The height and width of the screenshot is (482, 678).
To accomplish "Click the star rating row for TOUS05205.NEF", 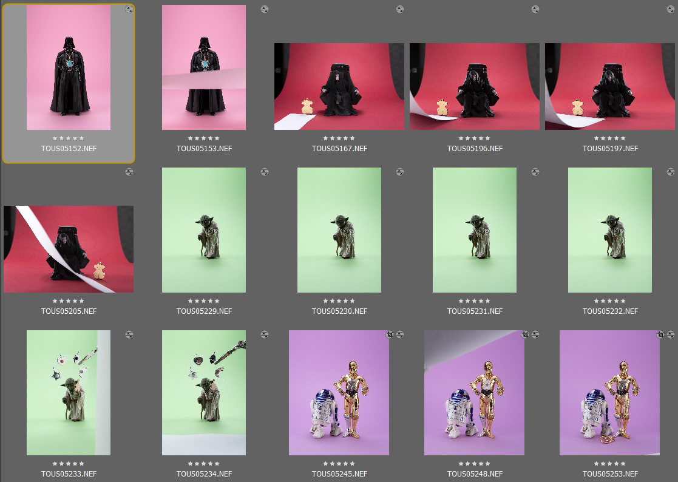I will (x=69, y=301).
